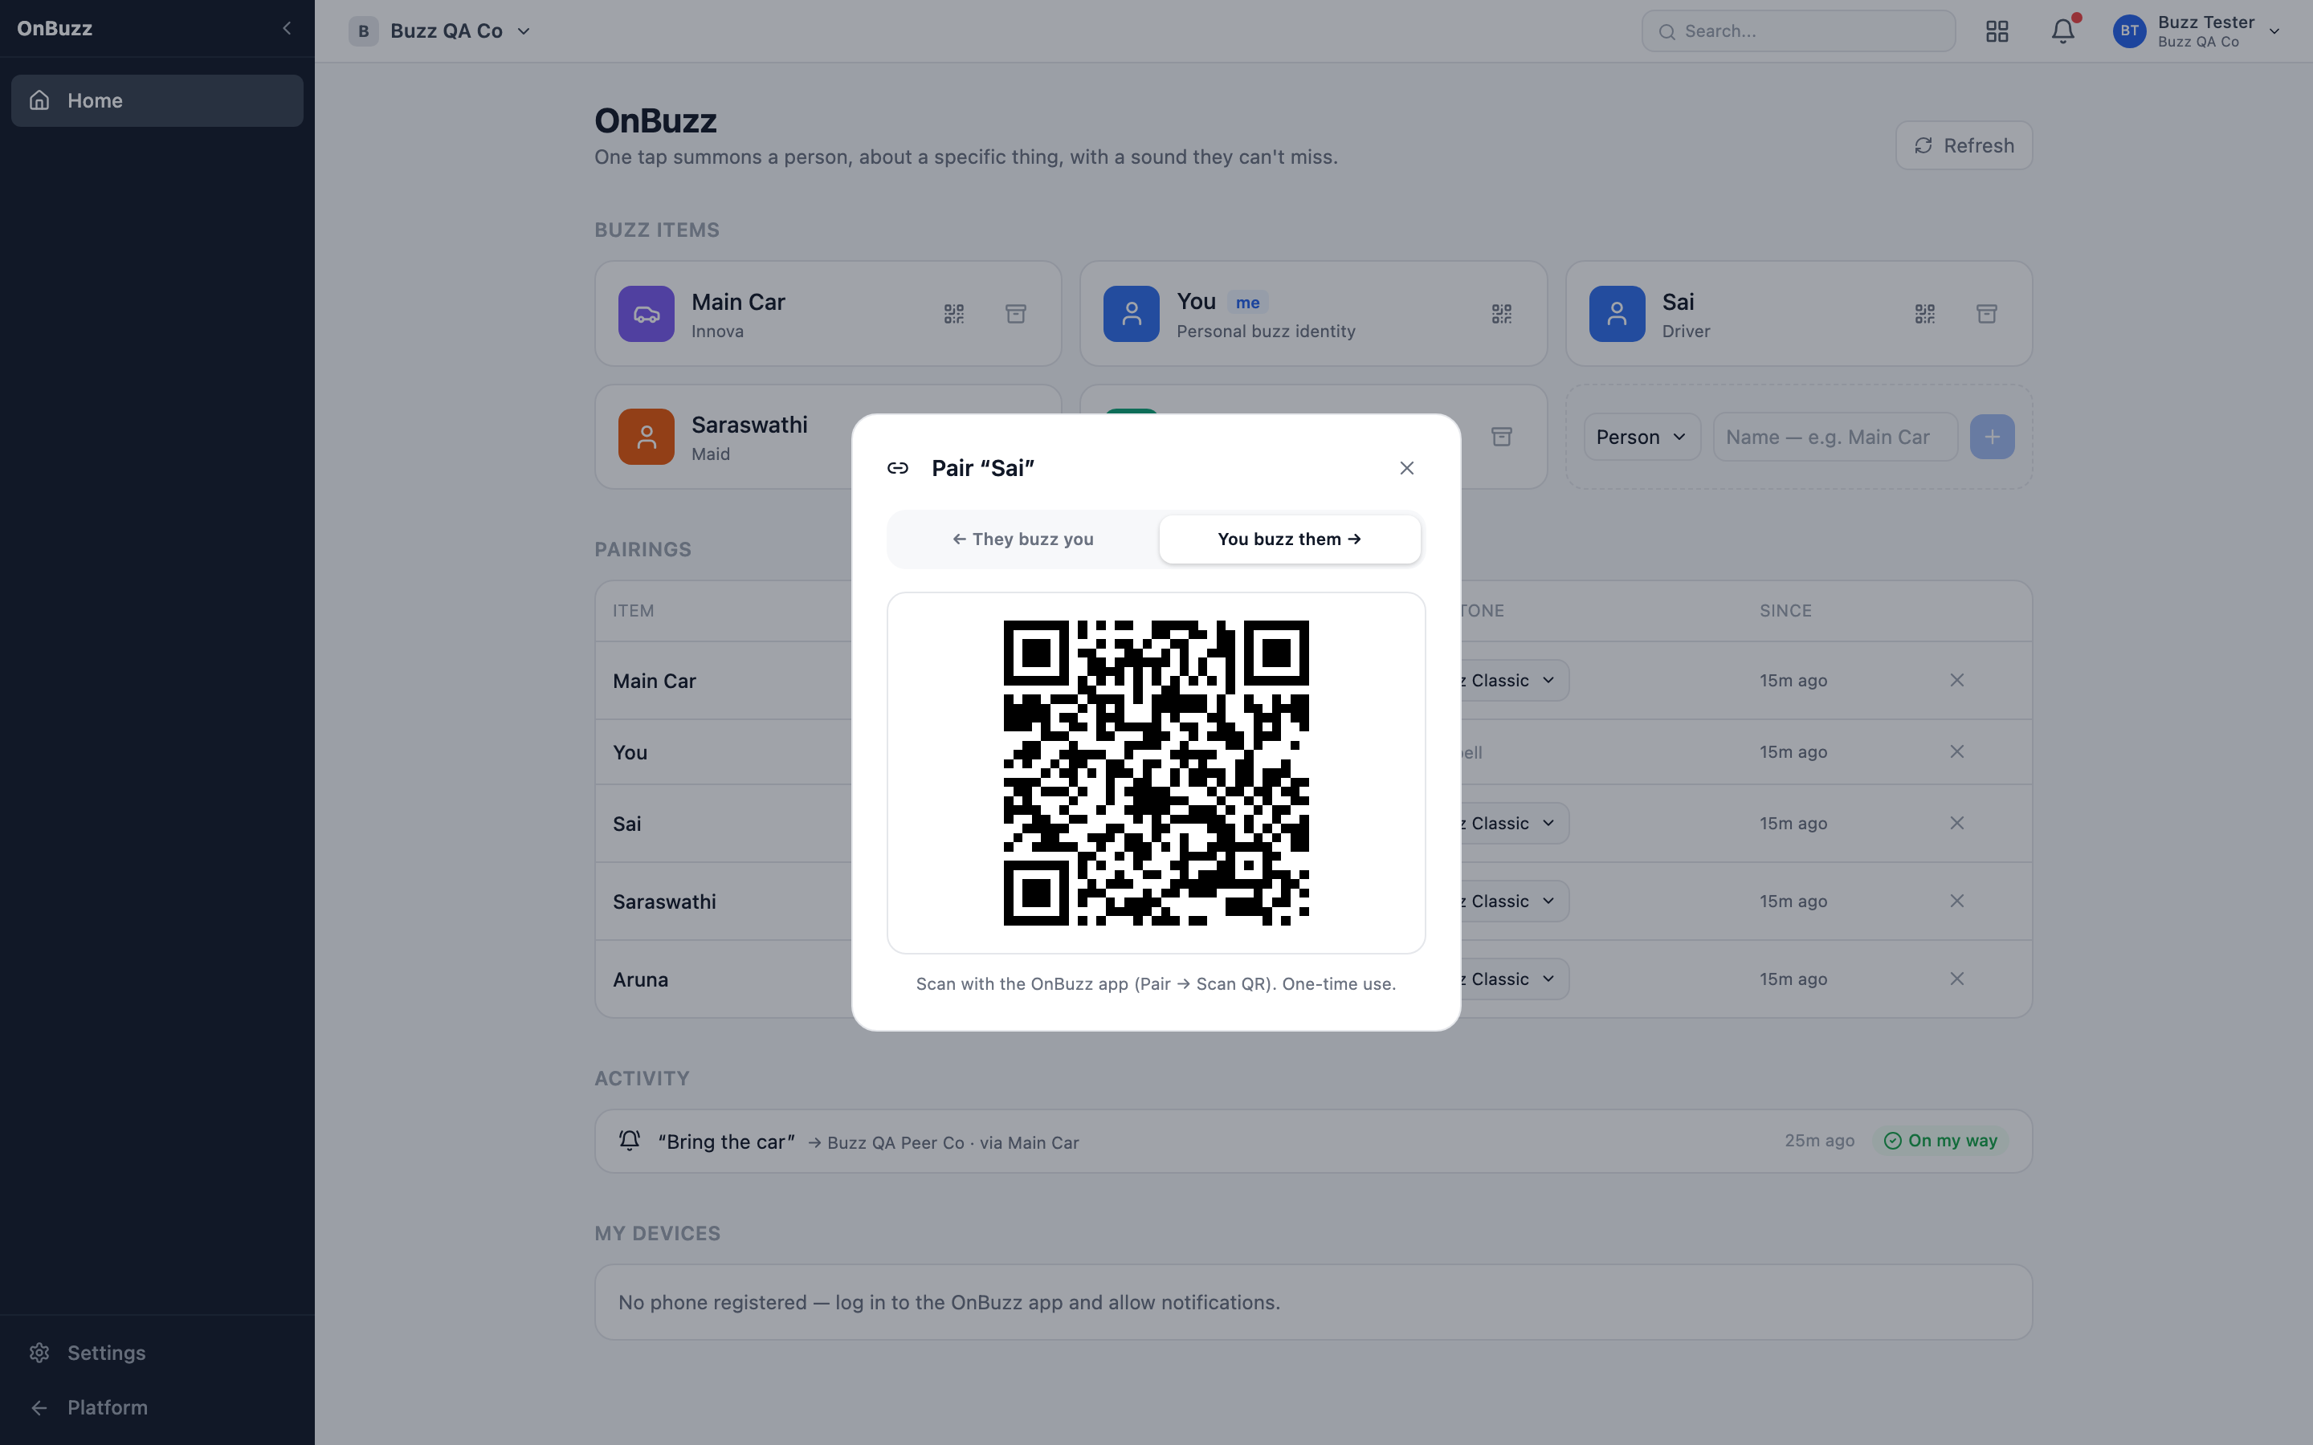This screenshot has width=2313, height=1445.
Task: Click the Main Car car icon
Action: [646, 313]
